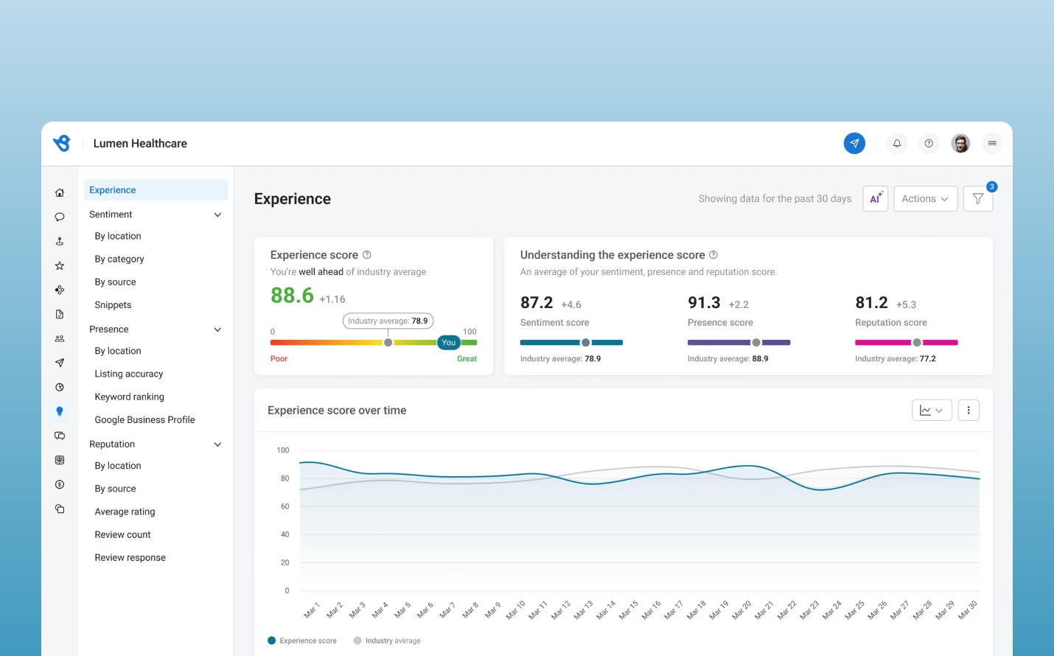Click the 'Industry average: 78.9' gauge tooltip
1054x656 pixels.
pos(388,321)
